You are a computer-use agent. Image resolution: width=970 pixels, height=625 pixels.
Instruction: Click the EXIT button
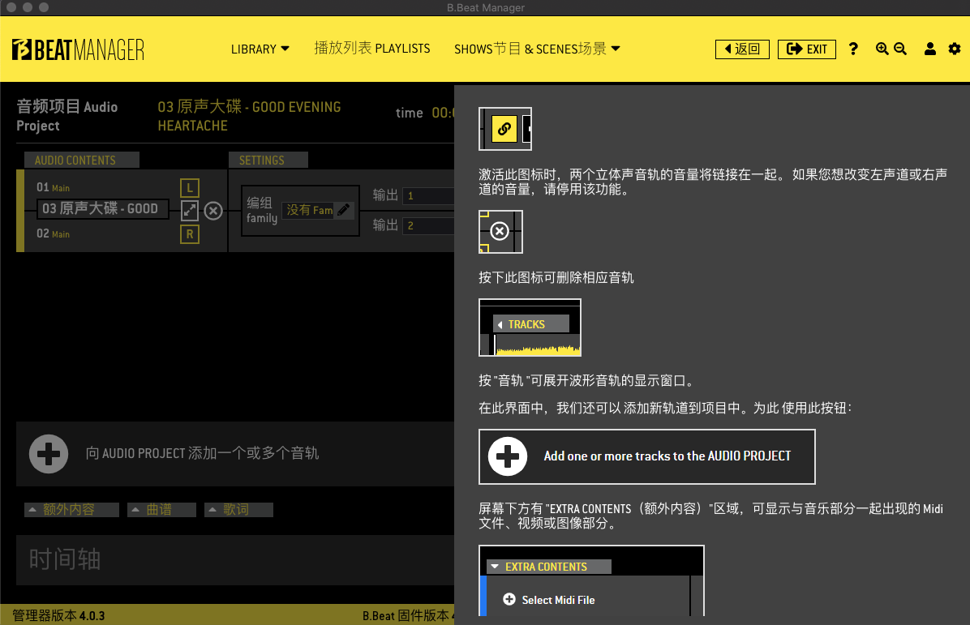coord(807,49)
